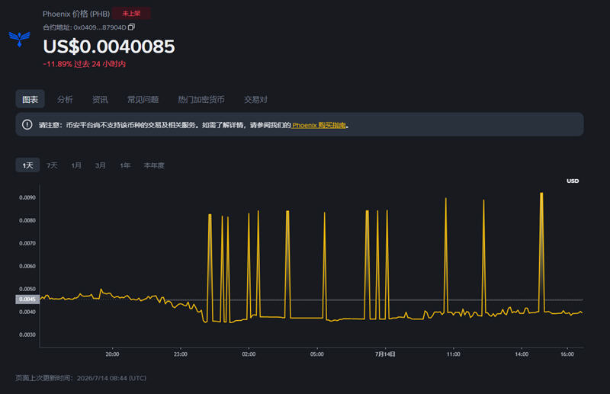Select the 1天 time range
Image resolution: width=610 pixels, height=394 pixels.
click(x=27, y=165)
